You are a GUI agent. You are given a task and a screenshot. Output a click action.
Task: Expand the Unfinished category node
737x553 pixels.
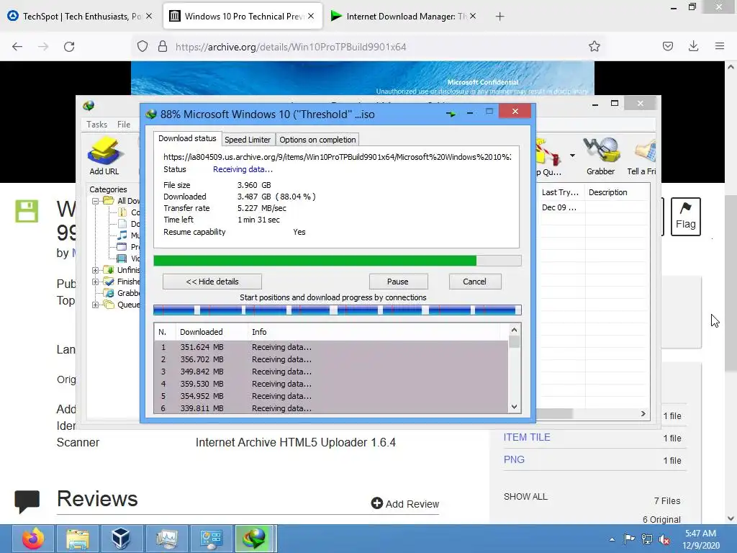[96, 271]
